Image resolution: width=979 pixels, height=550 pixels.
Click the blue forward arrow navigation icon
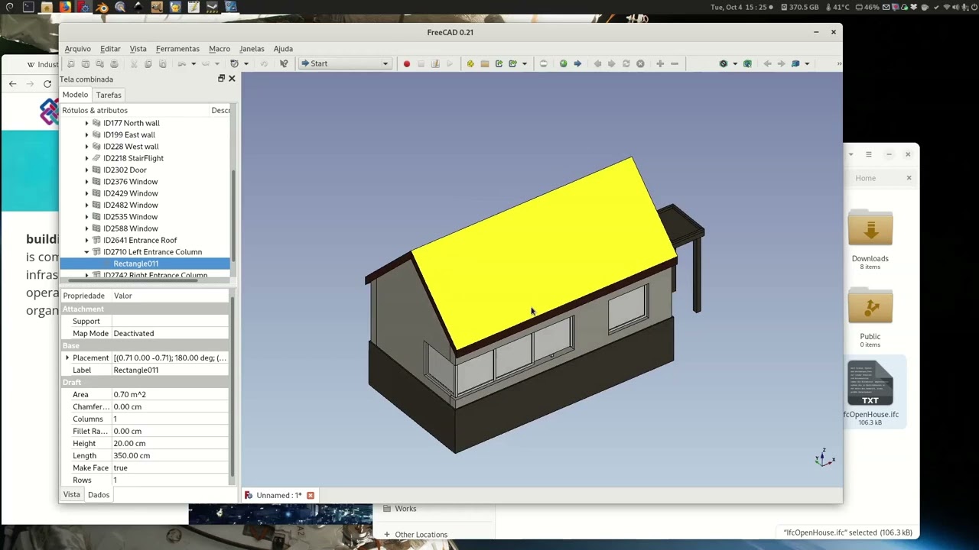tap(577, 63)
